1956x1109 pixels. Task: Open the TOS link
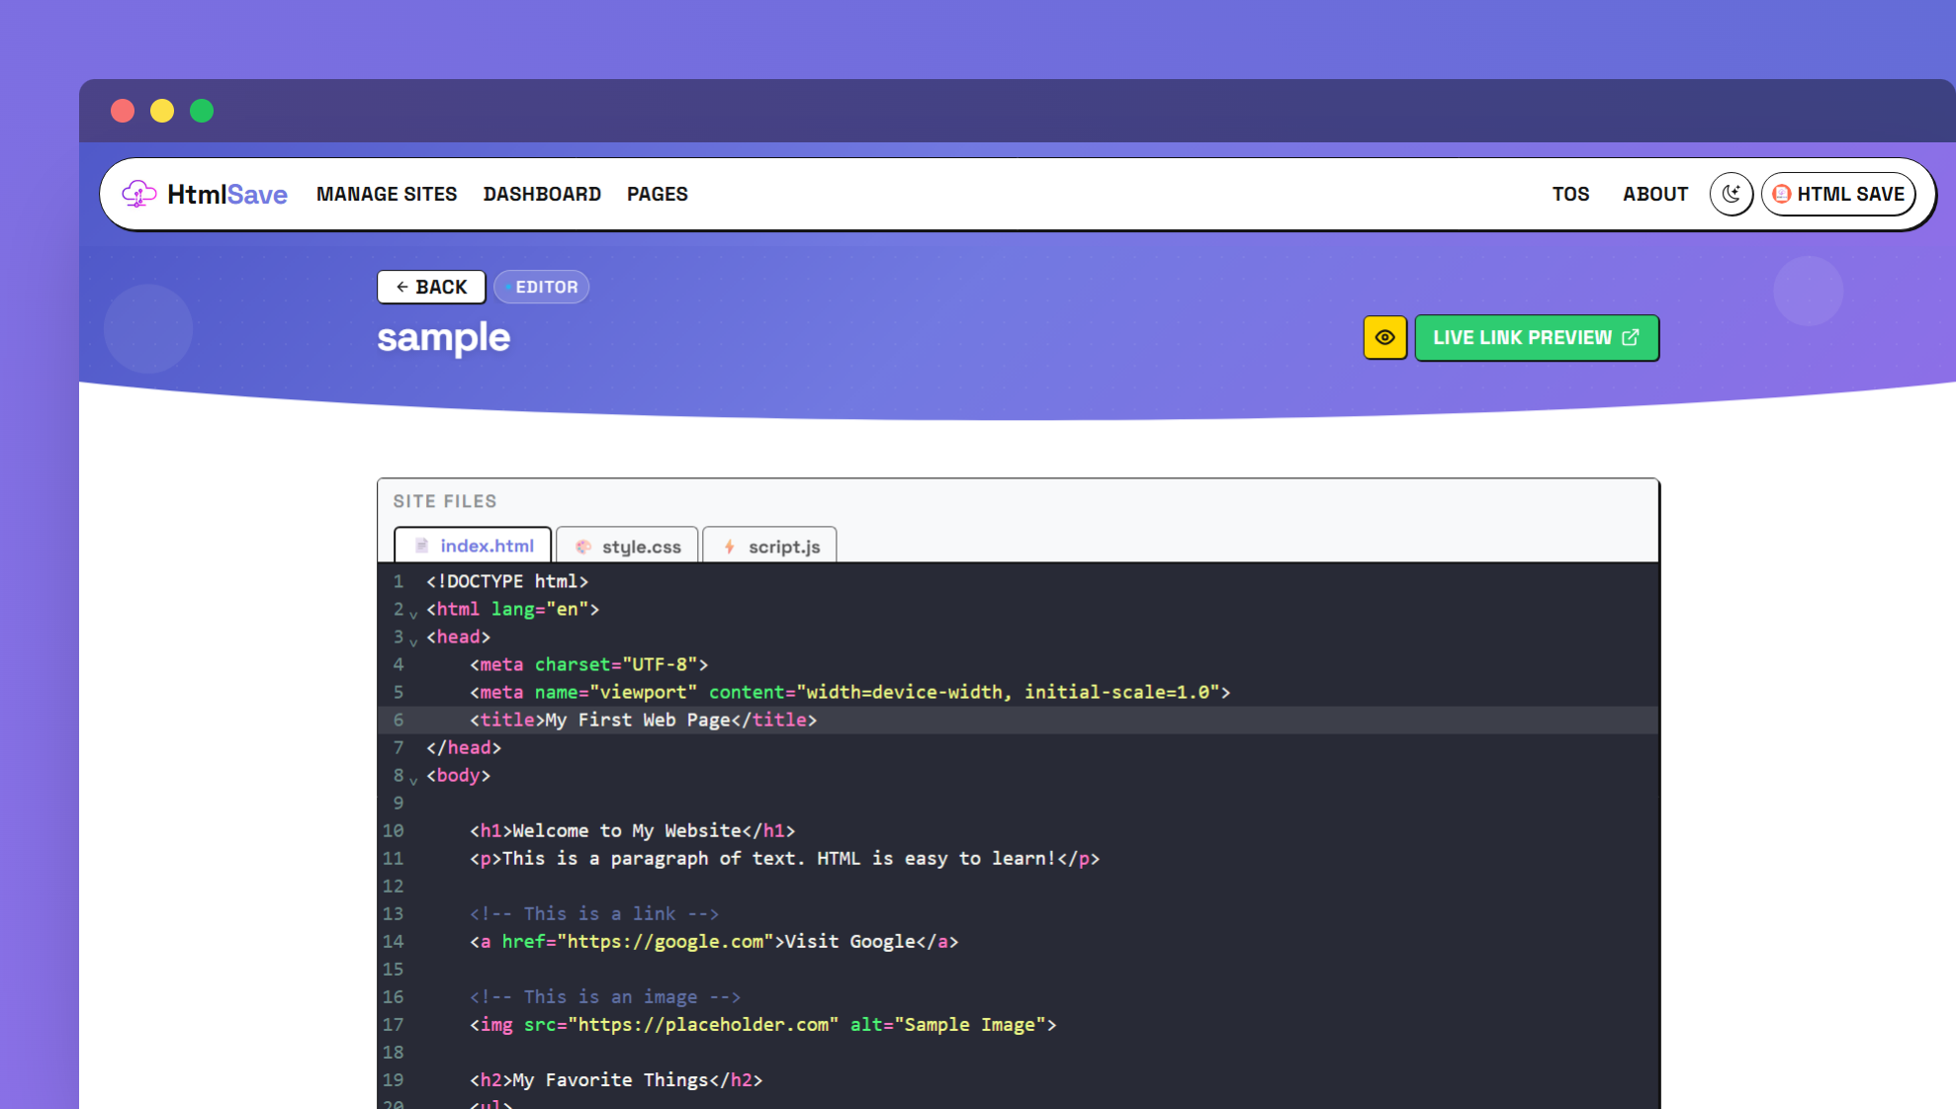click(x=1570, y=194)
